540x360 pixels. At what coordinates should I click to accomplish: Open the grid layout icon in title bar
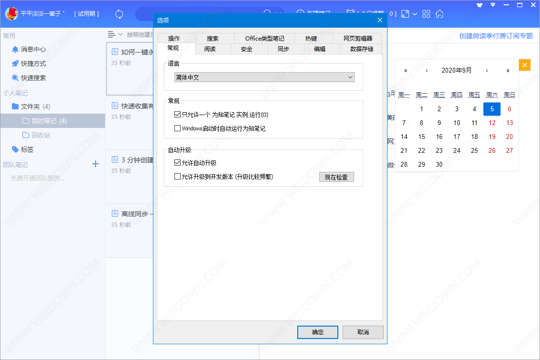pos(426,14)
